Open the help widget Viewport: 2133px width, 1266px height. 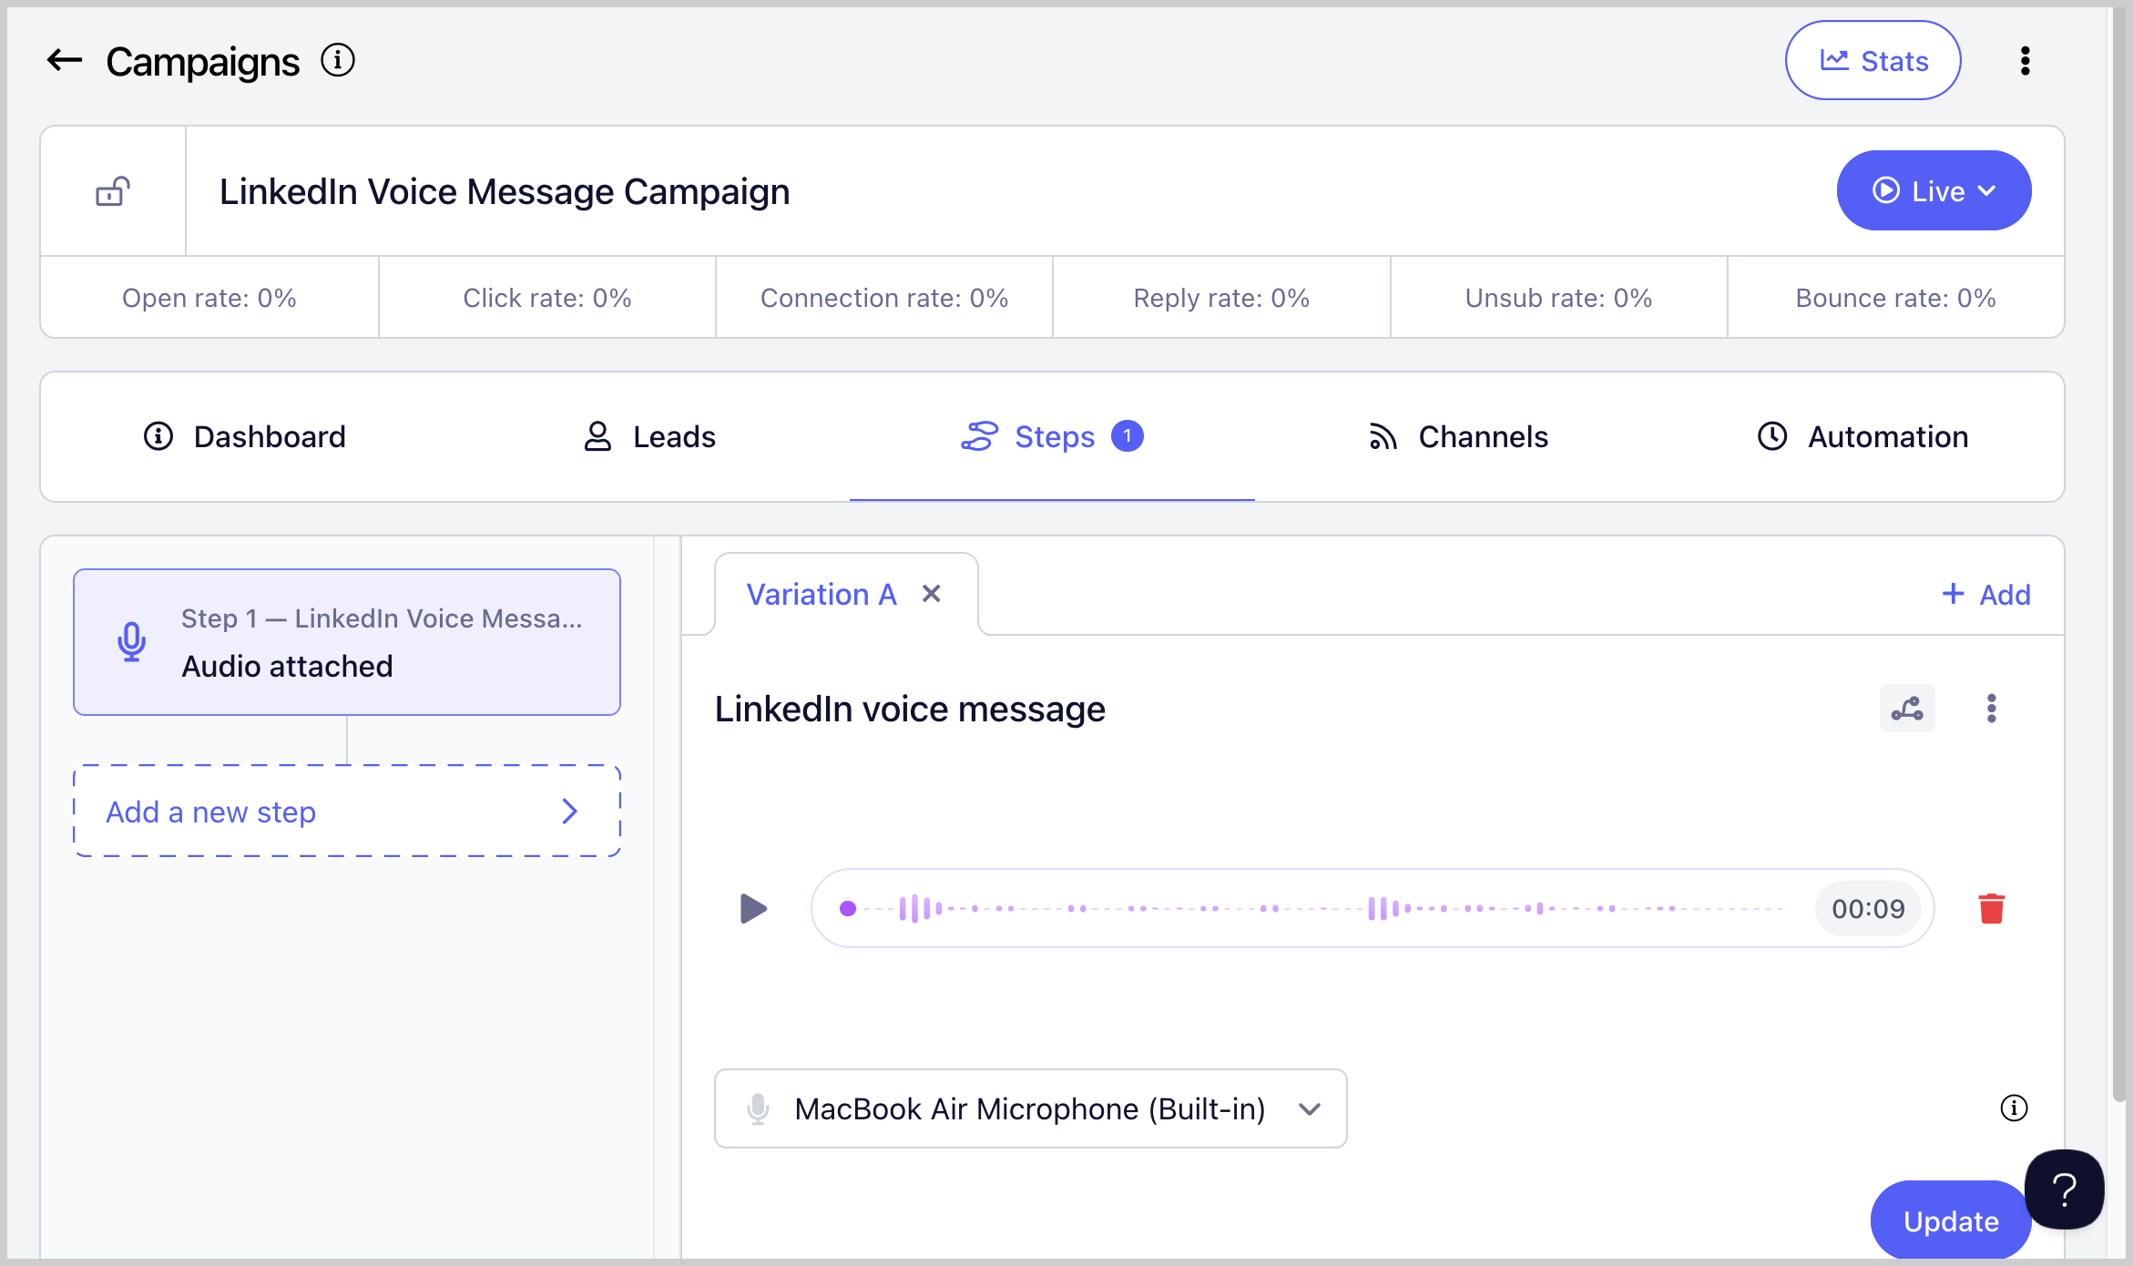2064,1189
